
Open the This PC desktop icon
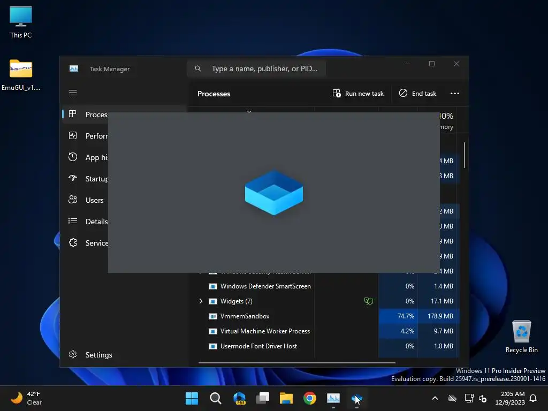[x=21, y=22]
